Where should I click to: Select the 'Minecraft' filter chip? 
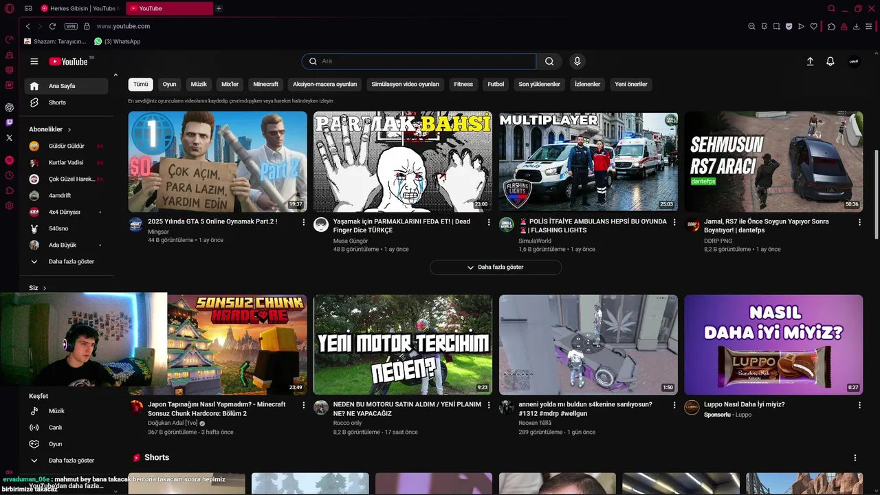pyautogui.click(x=265, y=84)
